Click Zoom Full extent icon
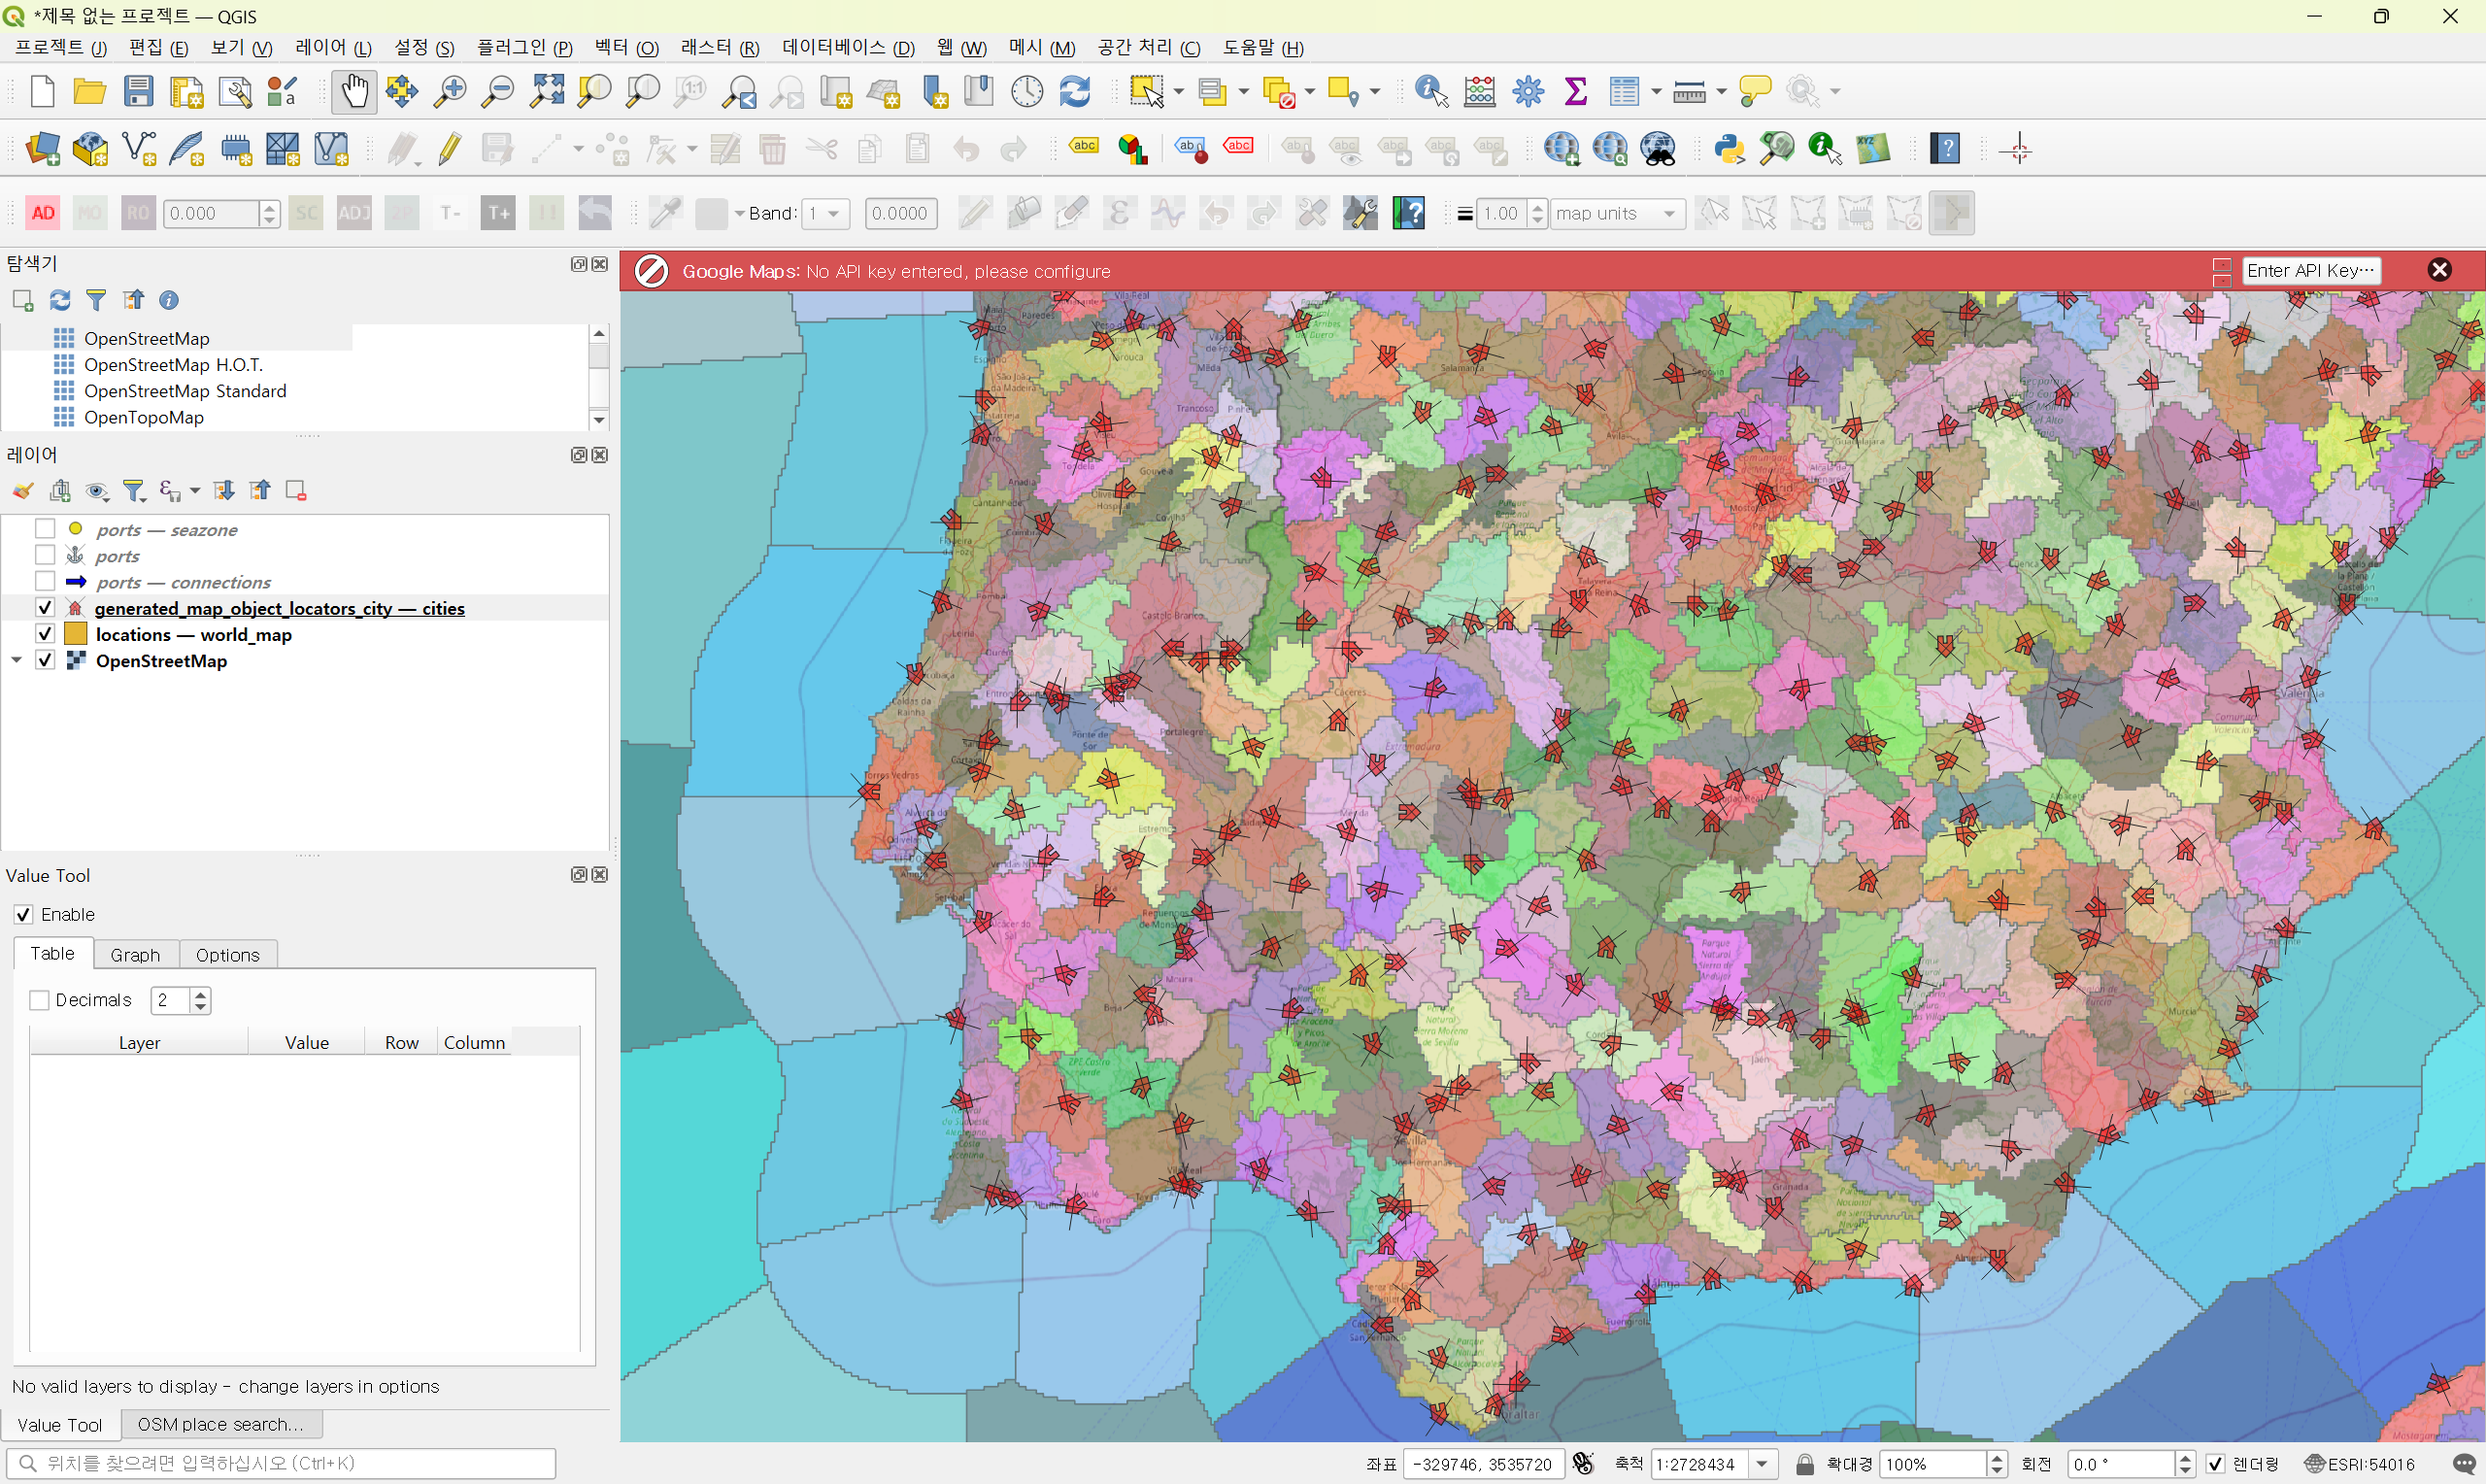2486x1484 pixels. click(547, 92)
